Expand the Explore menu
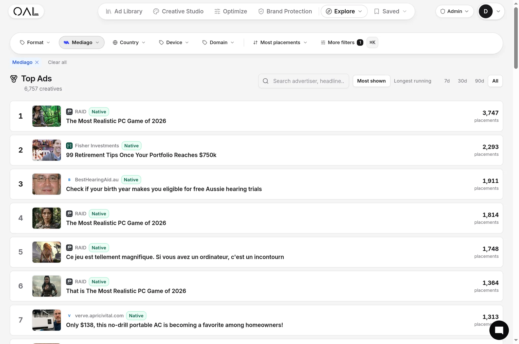The height and width of the screenshot is (344, 519). (344, 11)
